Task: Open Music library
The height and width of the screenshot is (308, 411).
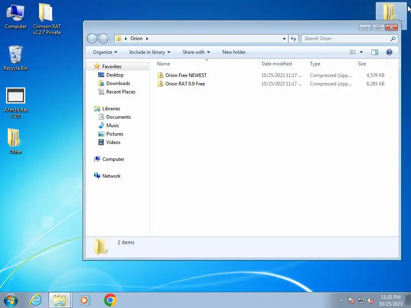Action: [112, 126]
